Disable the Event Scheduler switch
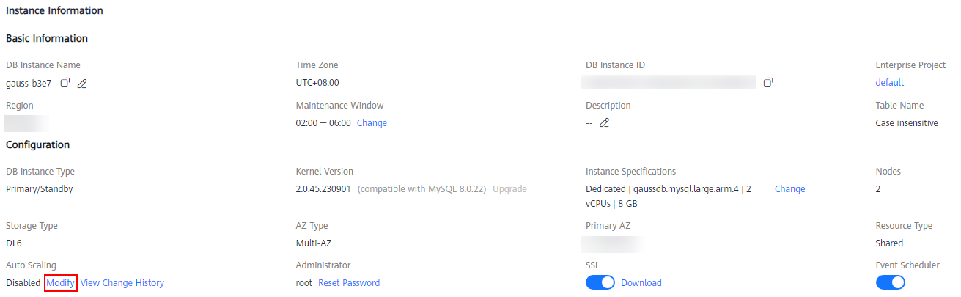961x297 pixels. [x=891, y=282]
